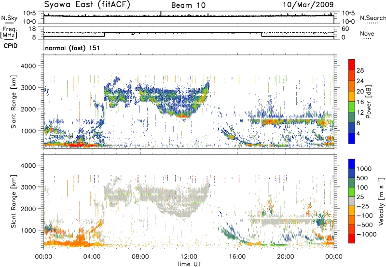Click the blue swatch of Power colorbar

(352, 138)
